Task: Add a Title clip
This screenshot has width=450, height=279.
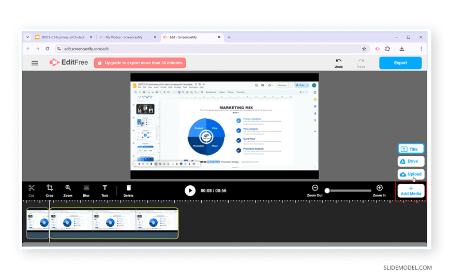Action: 411,149
